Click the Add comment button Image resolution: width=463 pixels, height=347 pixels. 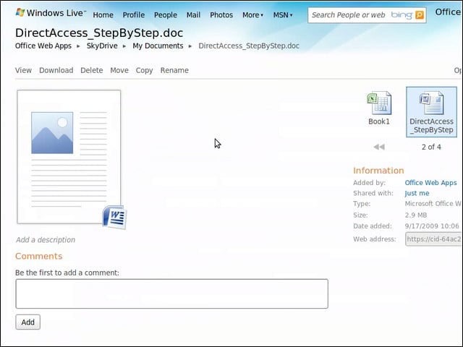[x=27, y=322]
